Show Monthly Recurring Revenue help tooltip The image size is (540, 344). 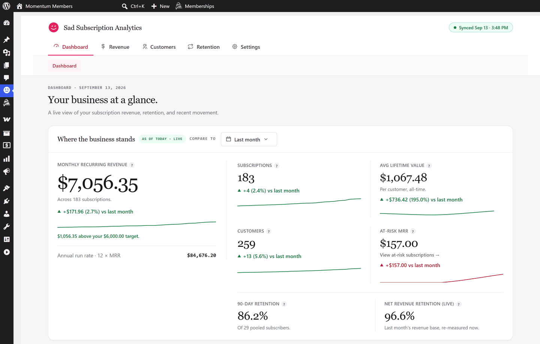[x=132, y=165]
